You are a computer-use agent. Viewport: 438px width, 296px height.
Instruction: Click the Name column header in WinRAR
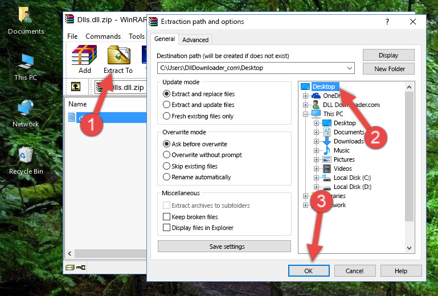pyautogui.click(x=77, y=104)
